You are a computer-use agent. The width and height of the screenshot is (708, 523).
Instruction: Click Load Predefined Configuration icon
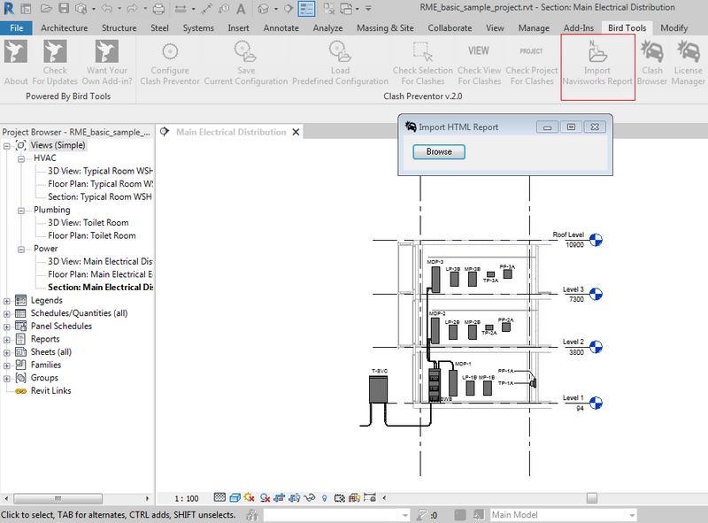[340, 51]
